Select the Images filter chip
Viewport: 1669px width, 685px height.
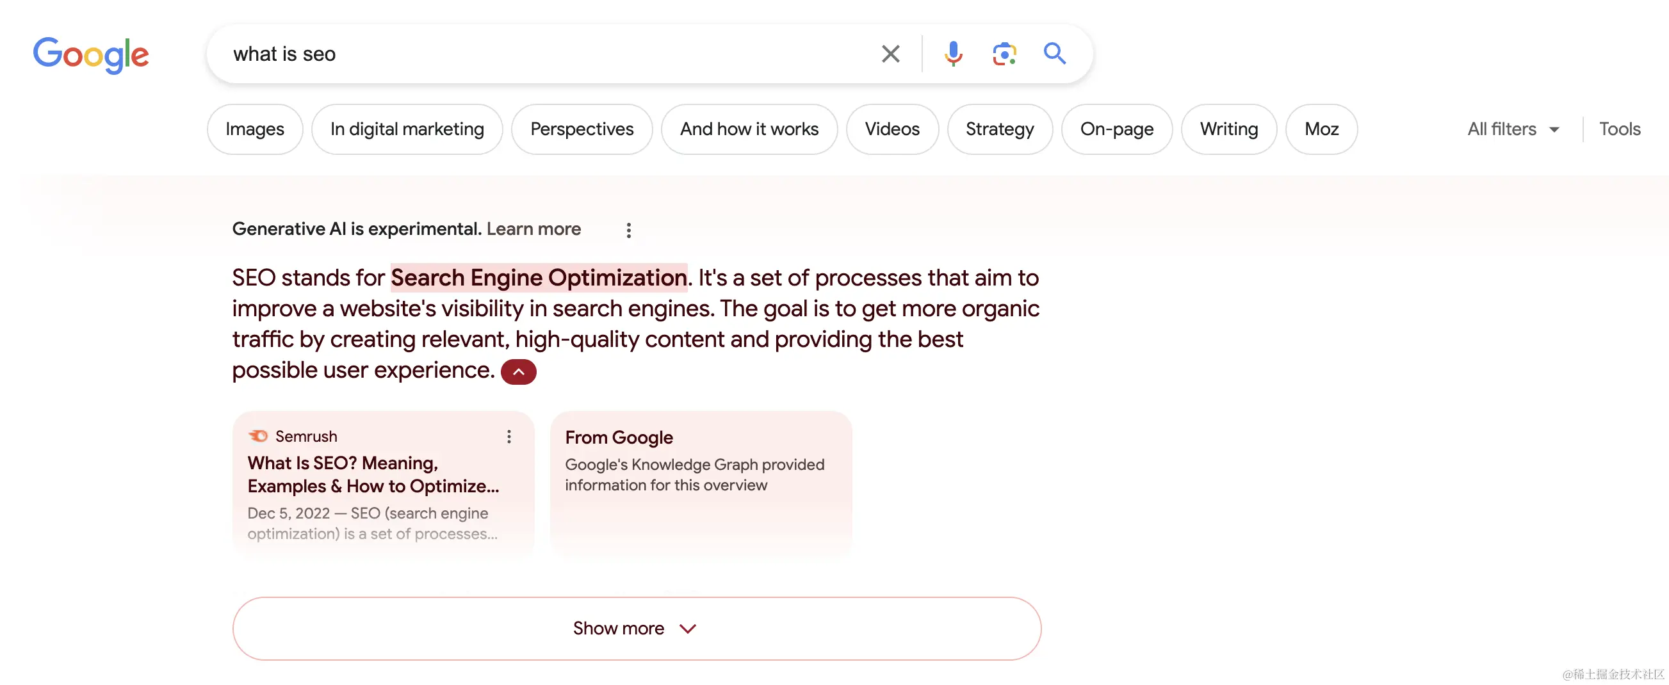coord(255,129)
